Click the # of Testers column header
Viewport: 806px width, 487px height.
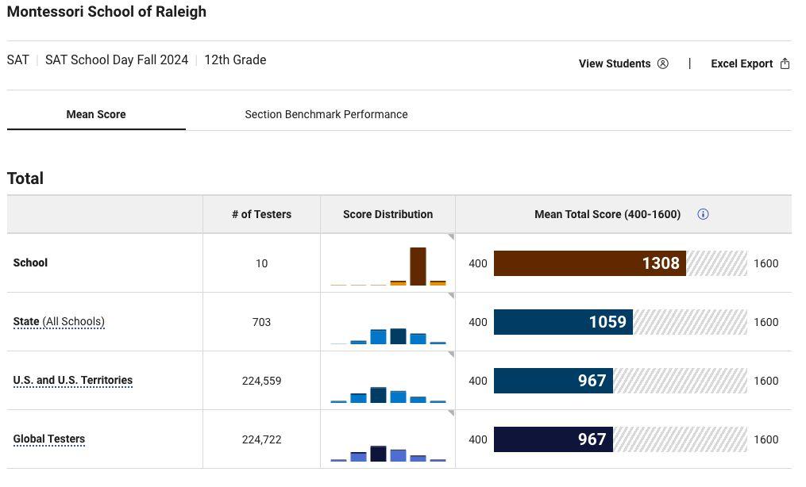click(261, 214)
